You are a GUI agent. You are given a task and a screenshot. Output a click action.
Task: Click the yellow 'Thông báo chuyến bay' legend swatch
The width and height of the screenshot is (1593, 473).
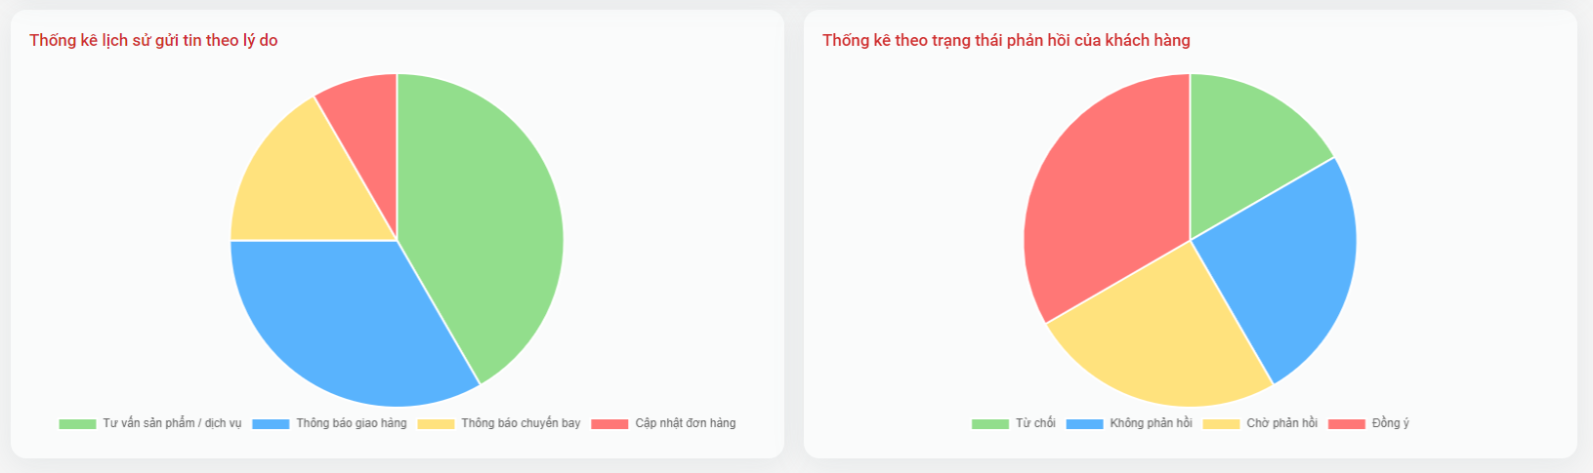point(436,424)
